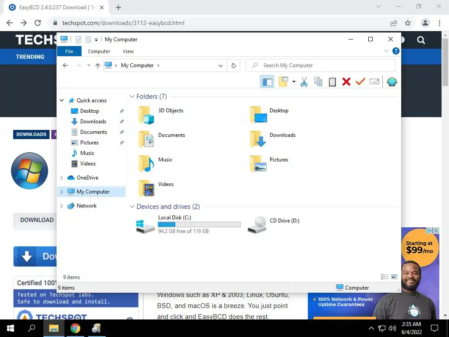Click the Chrome address bar URL
Image resolution: width=449 pixels, height=337 pixels.
pyautogui.click(x=123, y=23)
